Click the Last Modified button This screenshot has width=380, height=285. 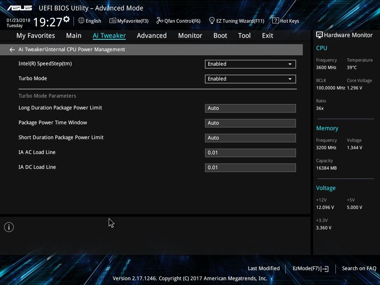point(264,269)
